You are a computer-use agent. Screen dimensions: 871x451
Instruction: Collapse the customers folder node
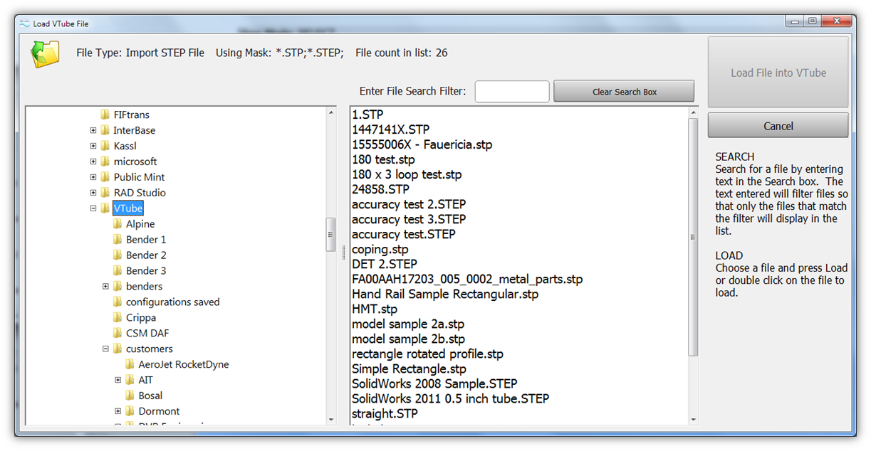(105, 349)
